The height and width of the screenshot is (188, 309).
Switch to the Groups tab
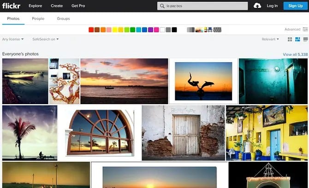pyautogui.click(x=63, y=18)
